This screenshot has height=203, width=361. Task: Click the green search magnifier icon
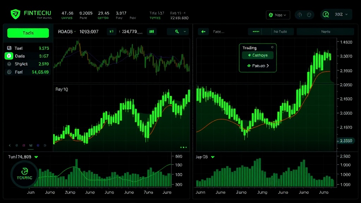[x=177, y=31]
